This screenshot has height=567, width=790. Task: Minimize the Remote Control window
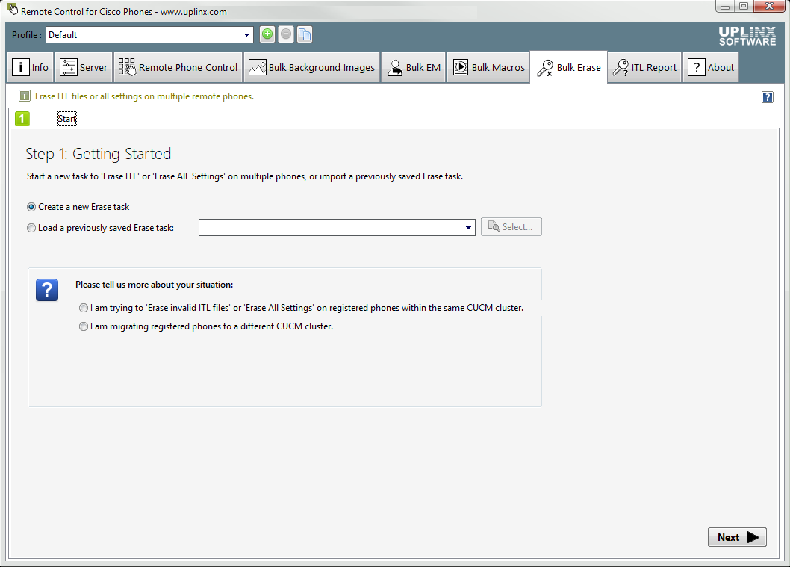pyautogui.click(x=724, y=7)
